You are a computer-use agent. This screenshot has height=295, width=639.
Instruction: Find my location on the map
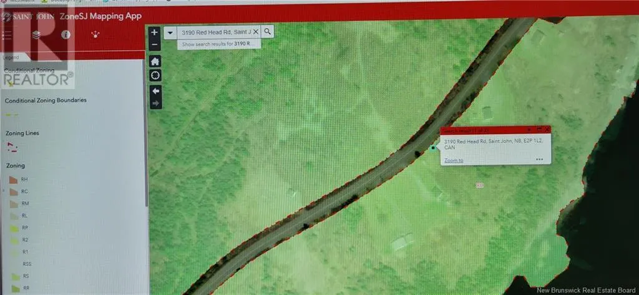point(155,75)
